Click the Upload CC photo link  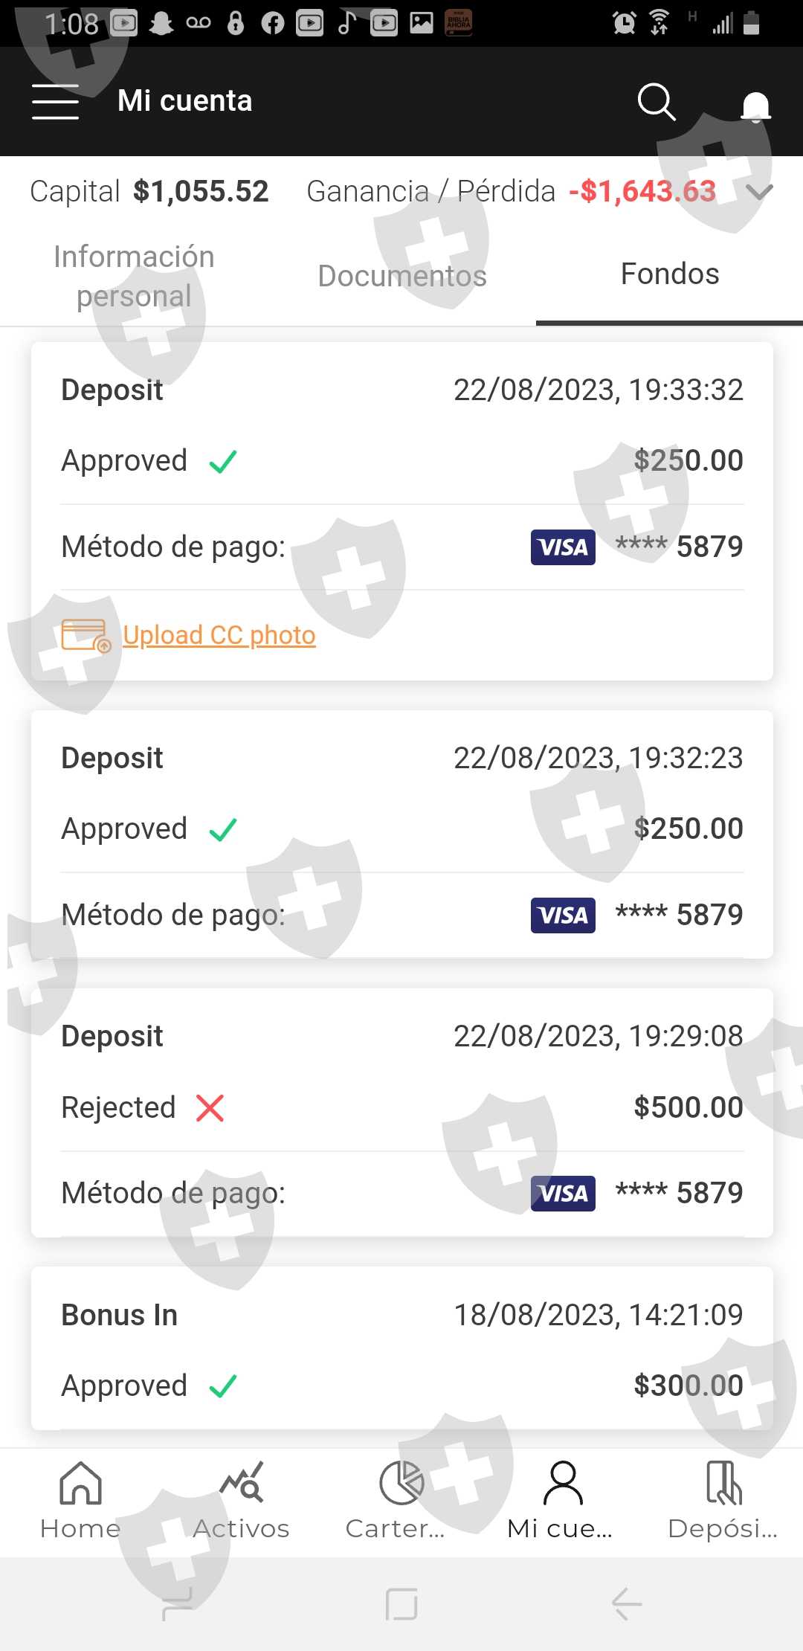coord(219,635)
